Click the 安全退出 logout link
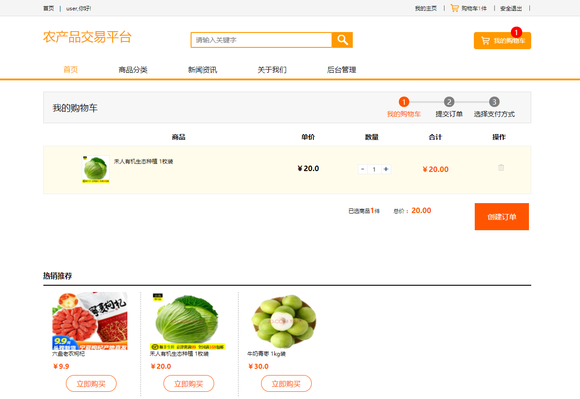The height and width of the screenshot is (399, 580). pyautogui.click(x=510, y=8)
